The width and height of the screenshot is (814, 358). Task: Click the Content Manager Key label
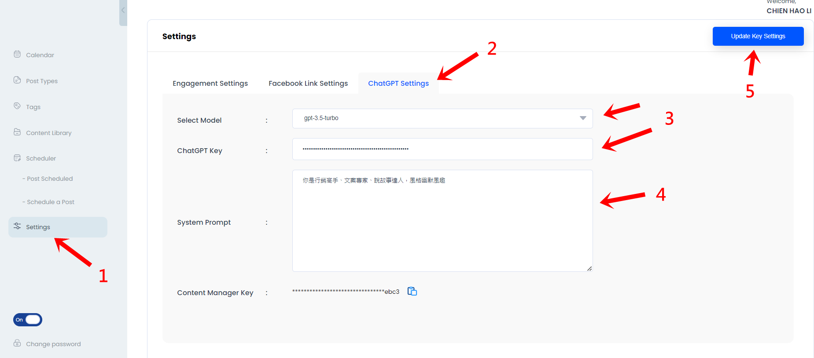(x=215, y=293)
